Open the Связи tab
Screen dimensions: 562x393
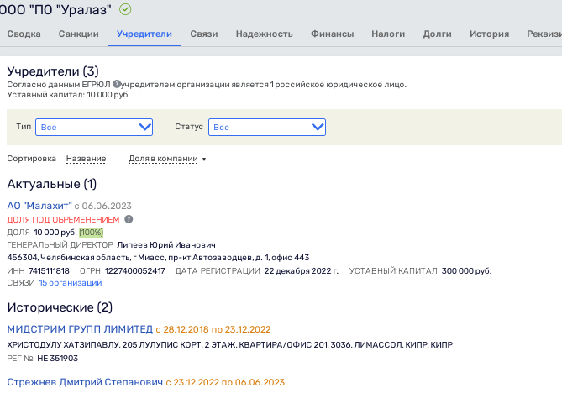[x=203, y=34]
